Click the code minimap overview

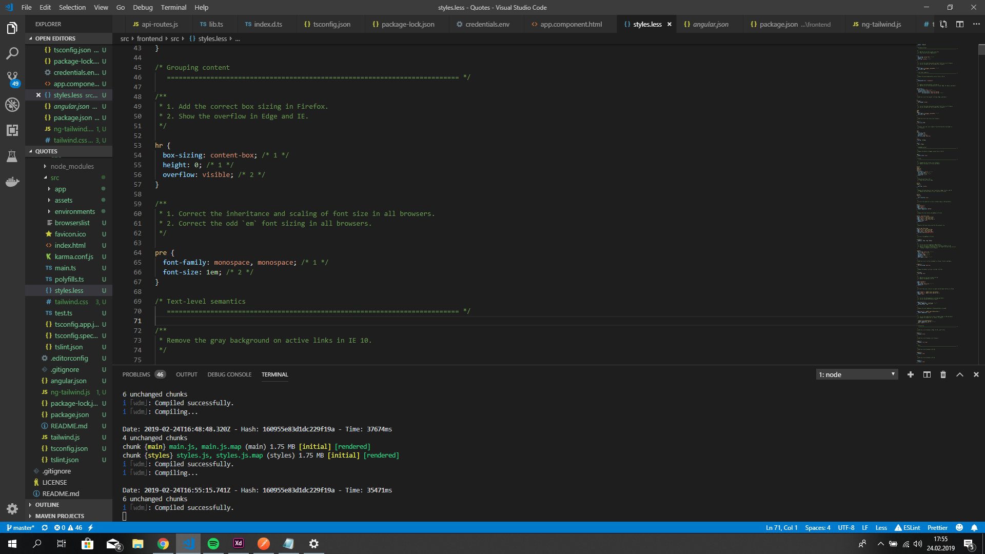[936, 205]
